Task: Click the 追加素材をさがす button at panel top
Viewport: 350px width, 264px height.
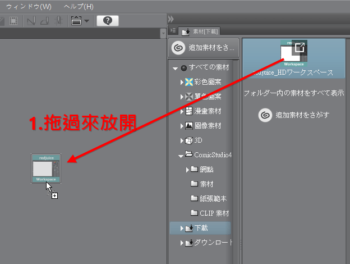Action: [204, 48]
